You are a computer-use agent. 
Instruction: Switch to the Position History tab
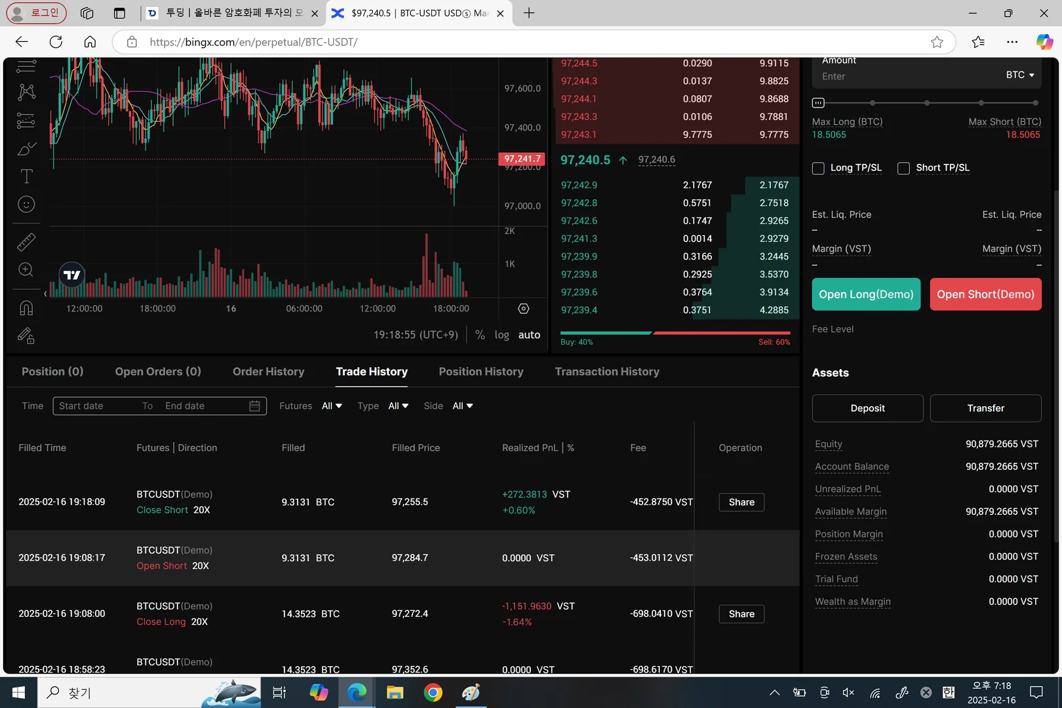[481, 372]
